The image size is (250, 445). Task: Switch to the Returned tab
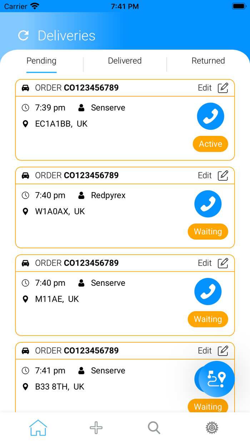tap(208, 61)
